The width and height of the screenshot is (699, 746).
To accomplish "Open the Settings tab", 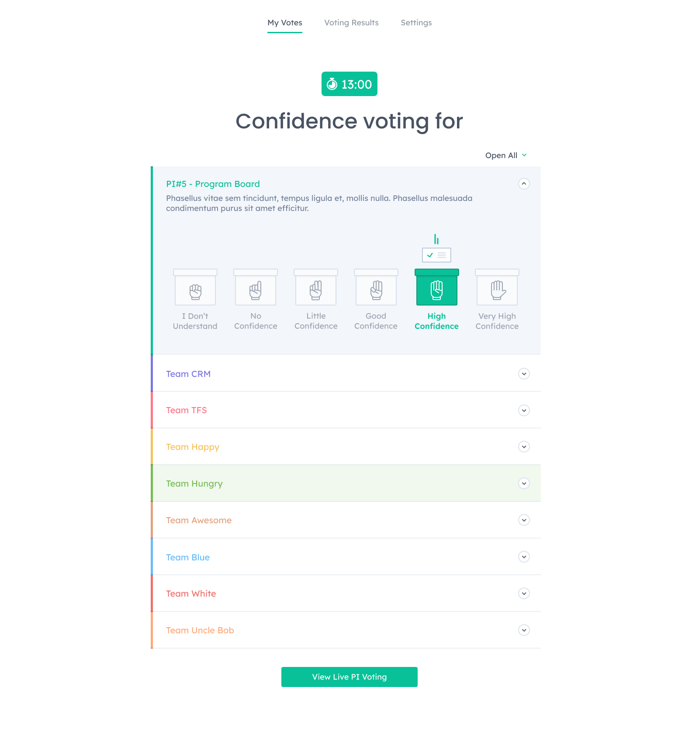I will click(x=416, y=23).
